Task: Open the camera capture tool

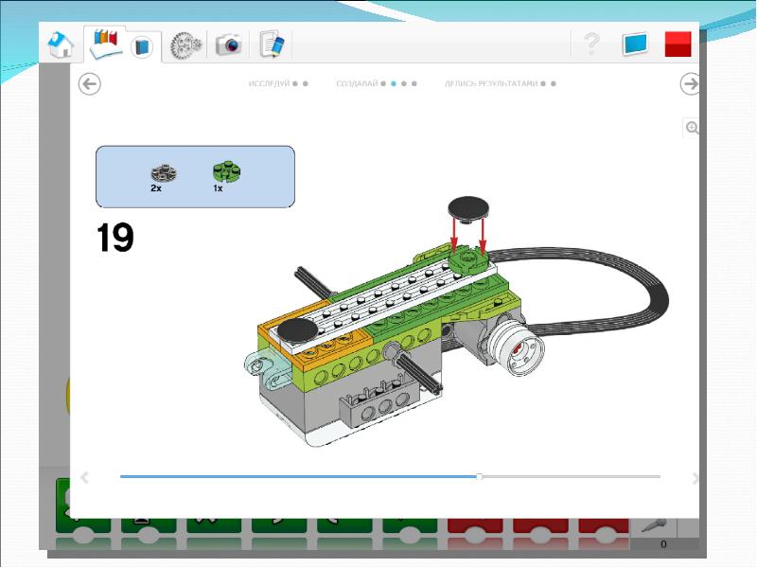Action: pyautogui.click(x=228, y=44)
